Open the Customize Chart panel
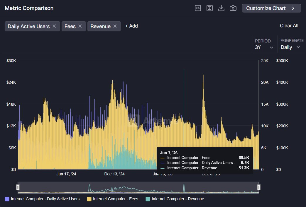Viewport: 306px width, 207px height. [x=271, y=8]
